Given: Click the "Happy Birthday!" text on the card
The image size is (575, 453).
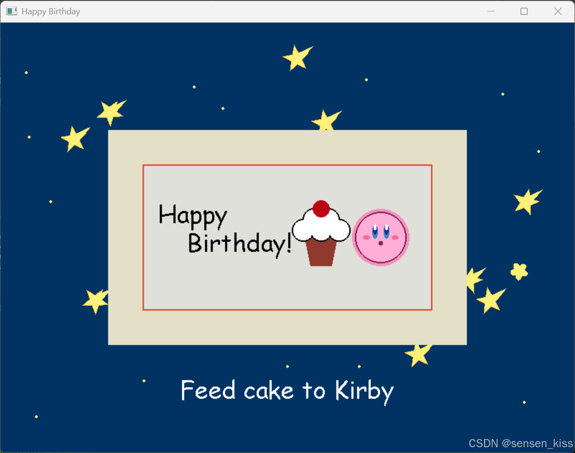Looking at the screenshot, I should click(225, 231).
